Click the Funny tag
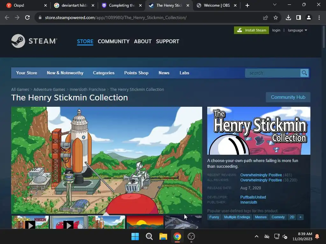The image size is (326, 244). (214, 217)
